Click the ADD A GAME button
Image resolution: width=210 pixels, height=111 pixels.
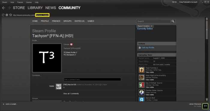coord(10,104)
